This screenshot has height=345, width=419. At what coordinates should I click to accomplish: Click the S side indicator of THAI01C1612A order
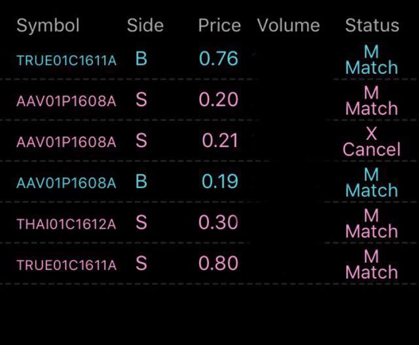point(141,222)
